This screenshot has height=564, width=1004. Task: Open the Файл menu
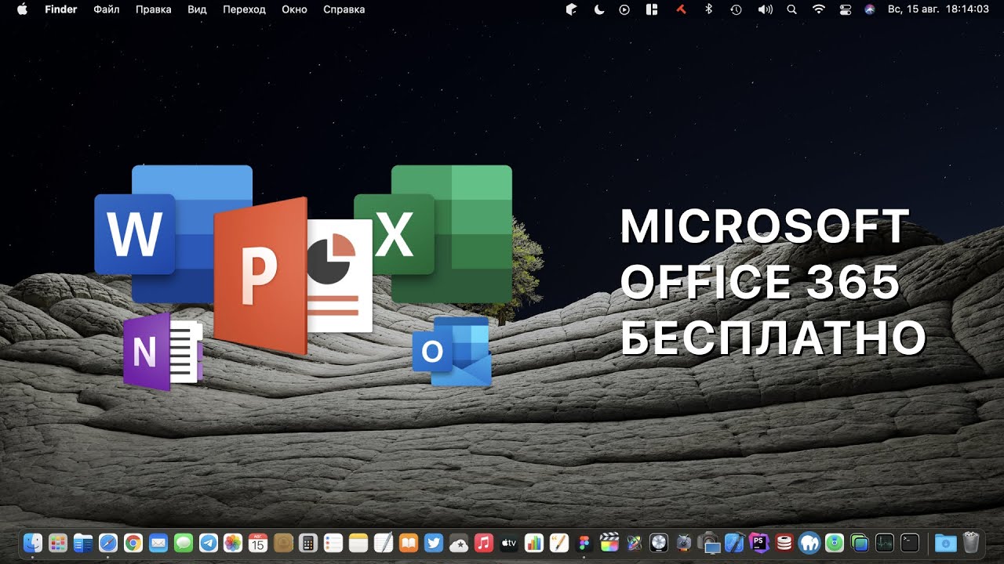coord(107,9)
